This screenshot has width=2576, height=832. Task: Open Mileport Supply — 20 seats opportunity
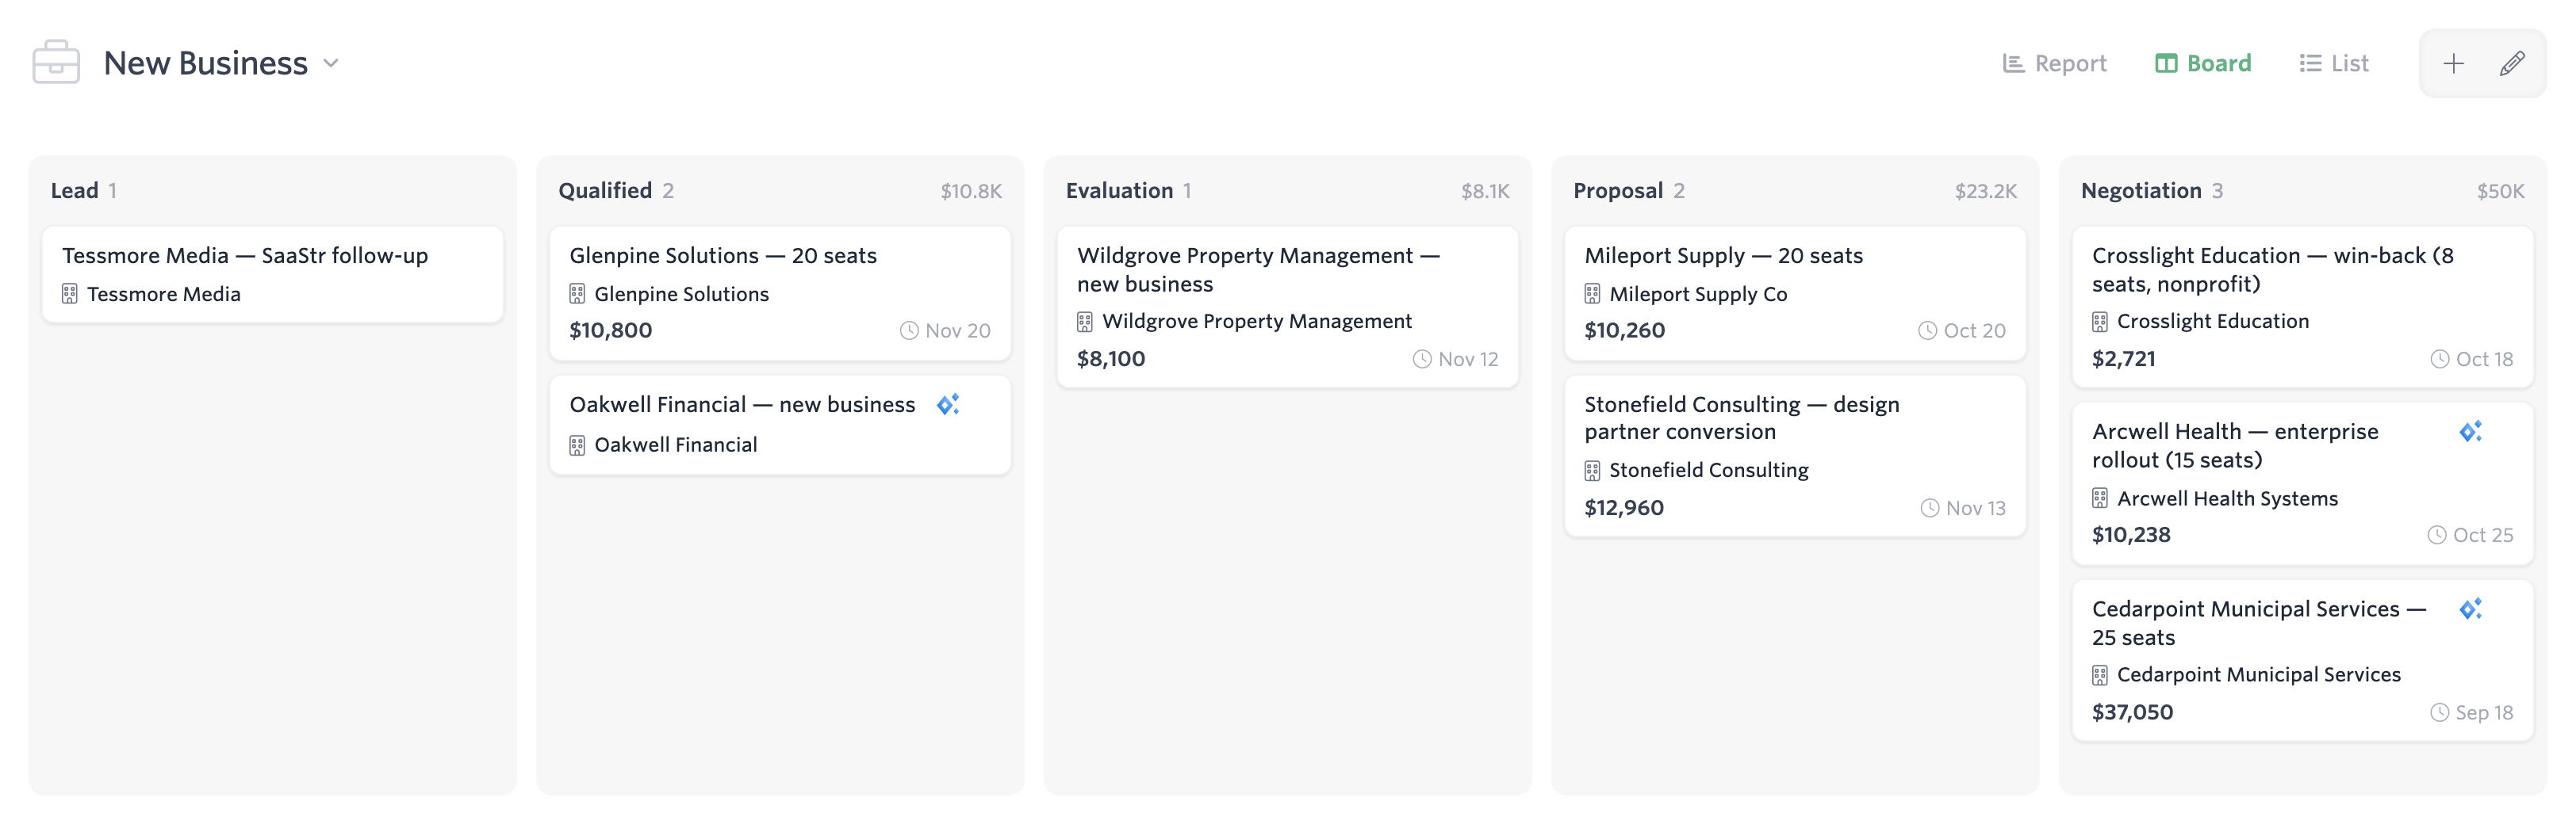(x=1795, y=292)
